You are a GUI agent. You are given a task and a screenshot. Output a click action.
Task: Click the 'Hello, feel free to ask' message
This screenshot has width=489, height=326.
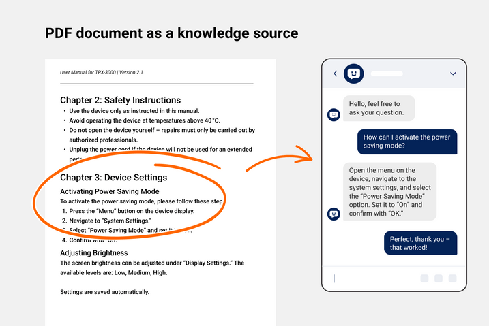(x=379, y=108)
